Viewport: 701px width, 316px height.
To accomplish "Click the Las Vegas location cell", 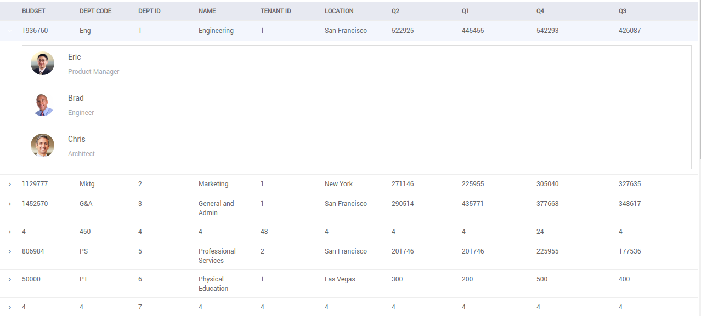I will click(340, 279).
